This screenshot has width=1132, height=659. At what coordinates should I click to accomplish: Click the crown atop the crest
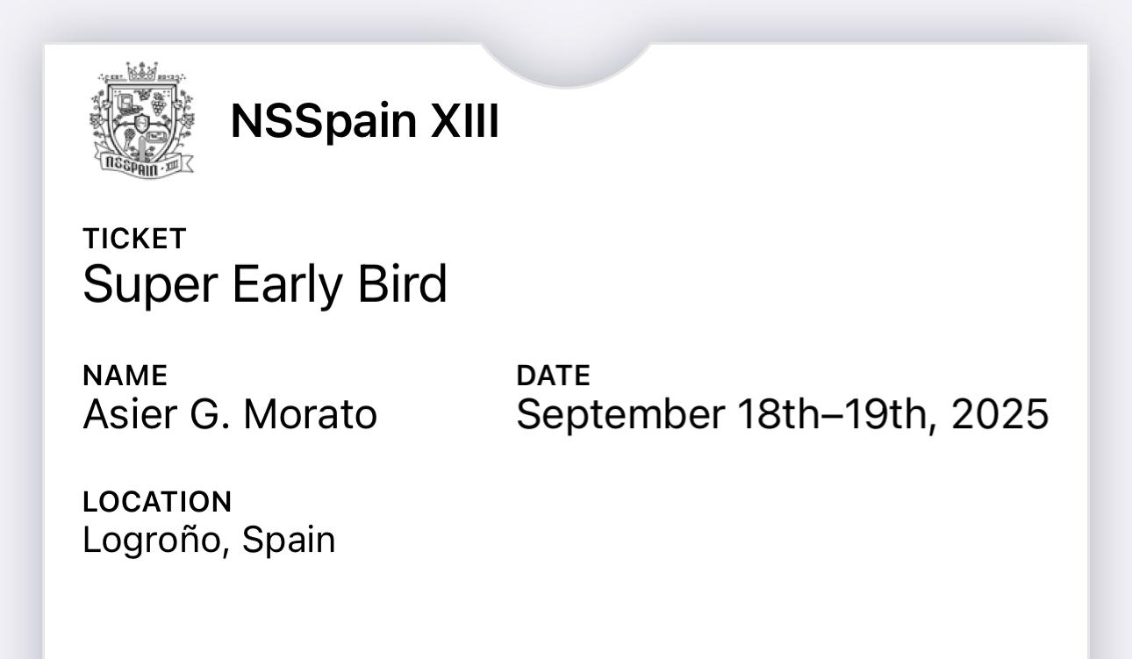(142, 71)
